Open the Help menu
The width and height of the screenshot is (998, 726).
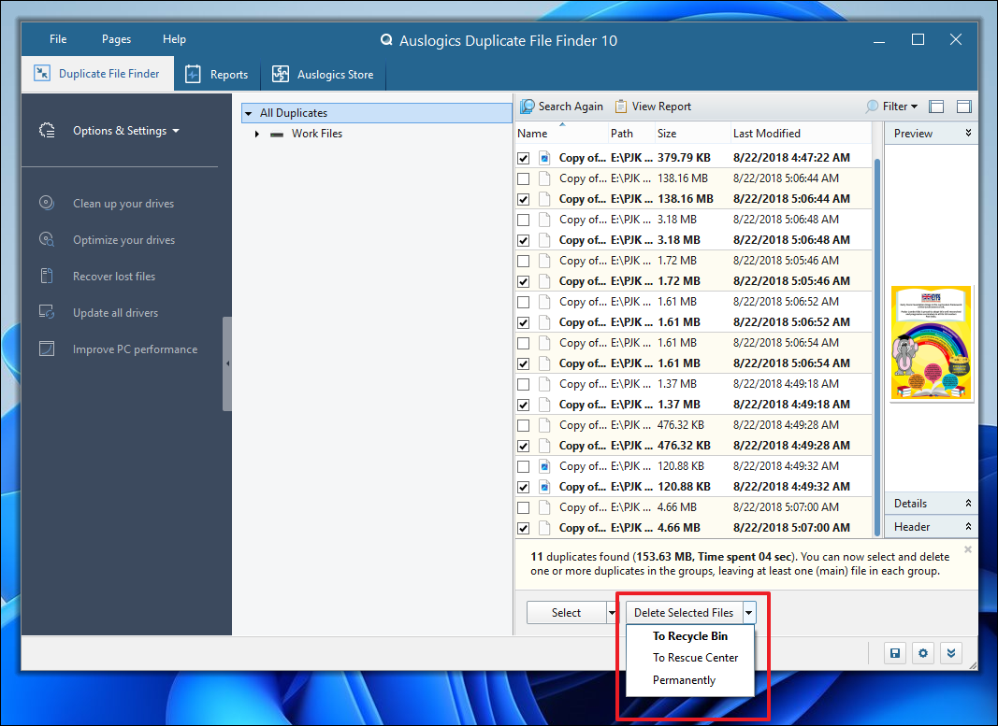[x=174, y=39]
